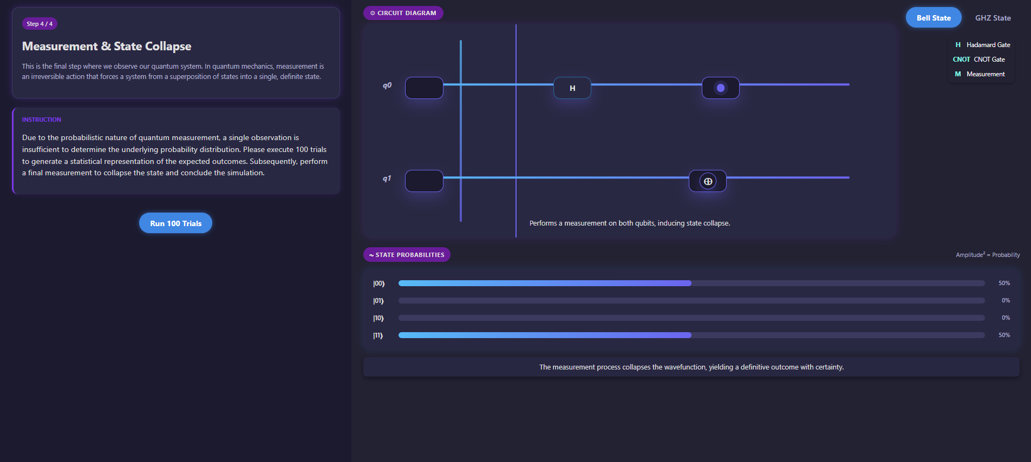
Task: Click the CNOT icon in the legend
Action: pyautogui.click(x=961, y=60)
